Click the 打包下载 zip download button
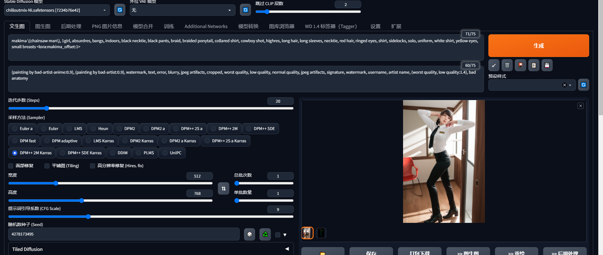This screenshot has width=603, height=255. 420,252
